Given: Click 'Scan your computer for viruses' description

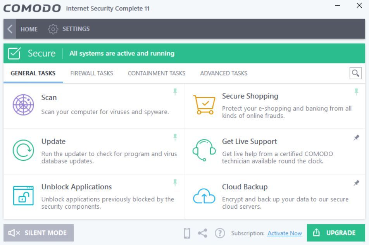Looking at the screenshot, I should 105,112.
